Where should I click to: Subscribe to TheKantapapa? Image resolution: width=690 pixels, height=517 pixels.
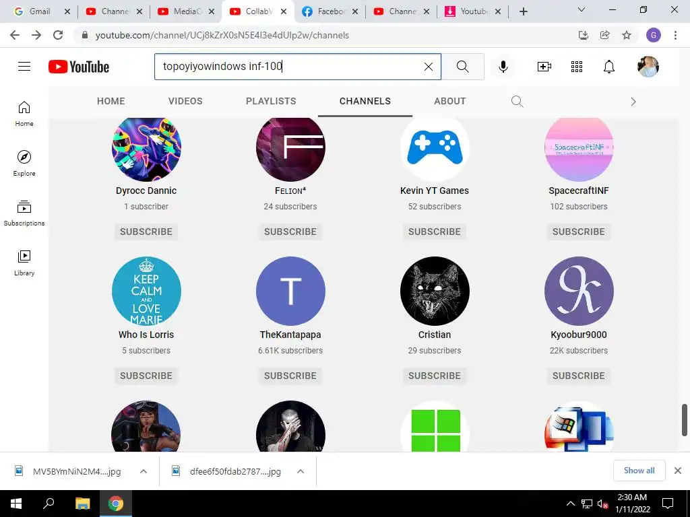(x=290, y=376)
